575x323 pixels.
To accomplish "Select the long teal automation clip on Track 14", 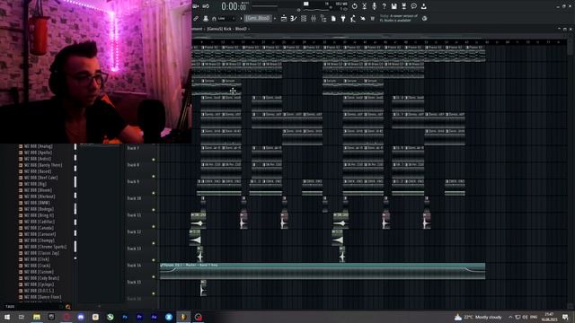I will [323, 271].
